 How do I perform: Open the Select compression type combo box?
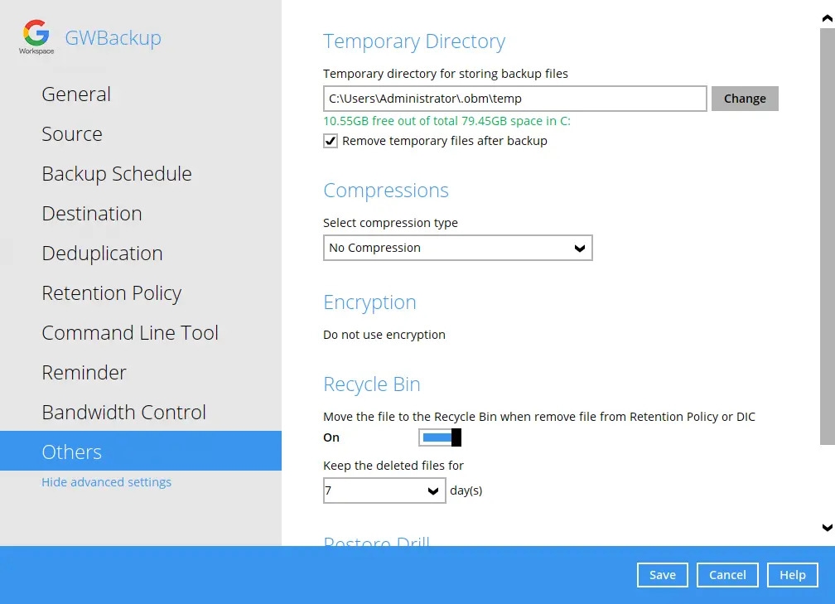(x=458, y=247)
